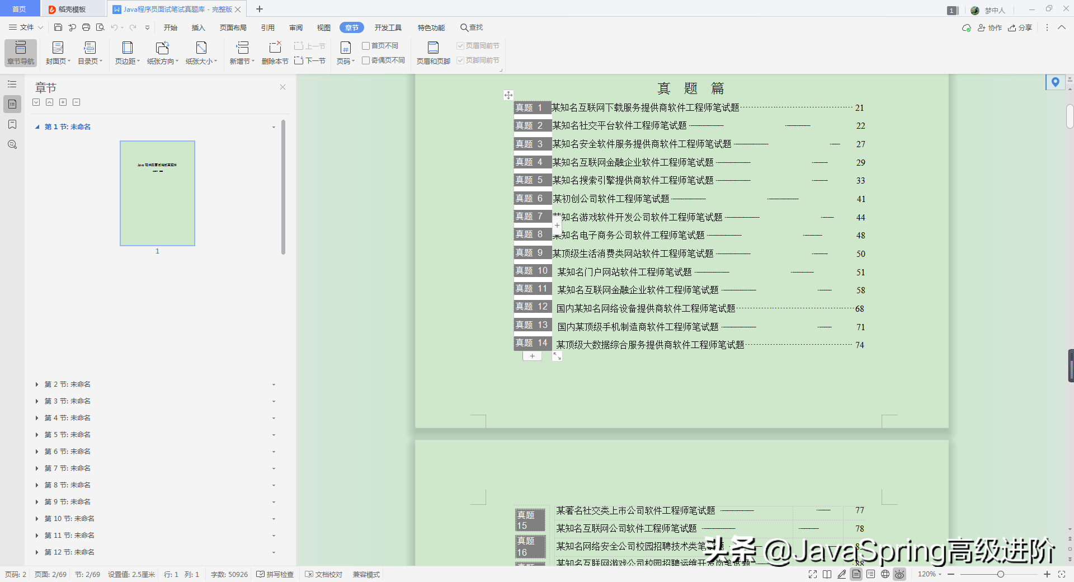Expand 第 2 节 tree item
Image resolution: width=1074 pixels, height=582 pixels.
[37, 384]
